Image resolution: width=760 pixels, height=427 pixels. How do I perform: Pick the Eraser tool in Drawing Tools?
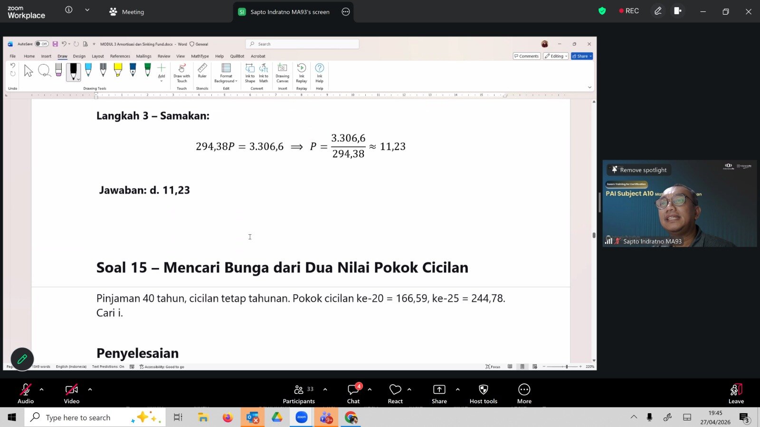58,71
